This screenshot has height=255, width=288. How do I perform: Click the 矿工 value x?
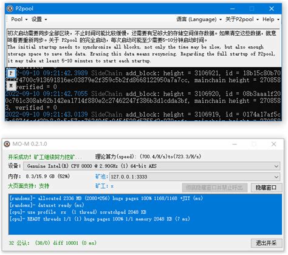click(x=112, y=186)
